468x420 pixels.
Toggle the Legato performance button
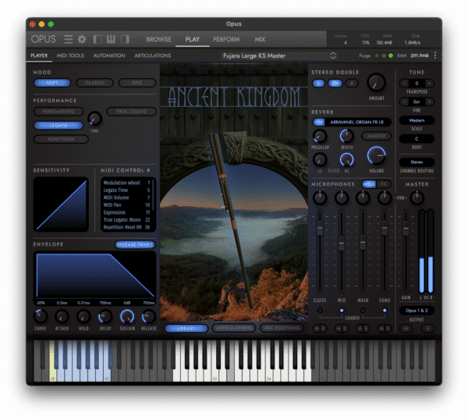point(58,125)
